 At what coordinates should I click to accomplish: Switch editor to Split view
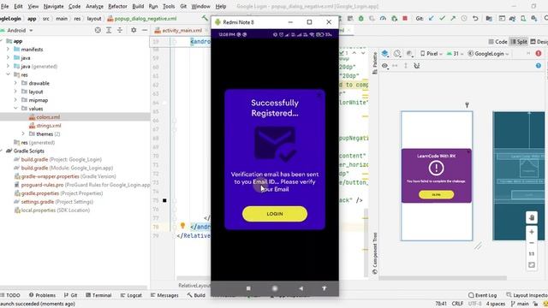(519, 42)
